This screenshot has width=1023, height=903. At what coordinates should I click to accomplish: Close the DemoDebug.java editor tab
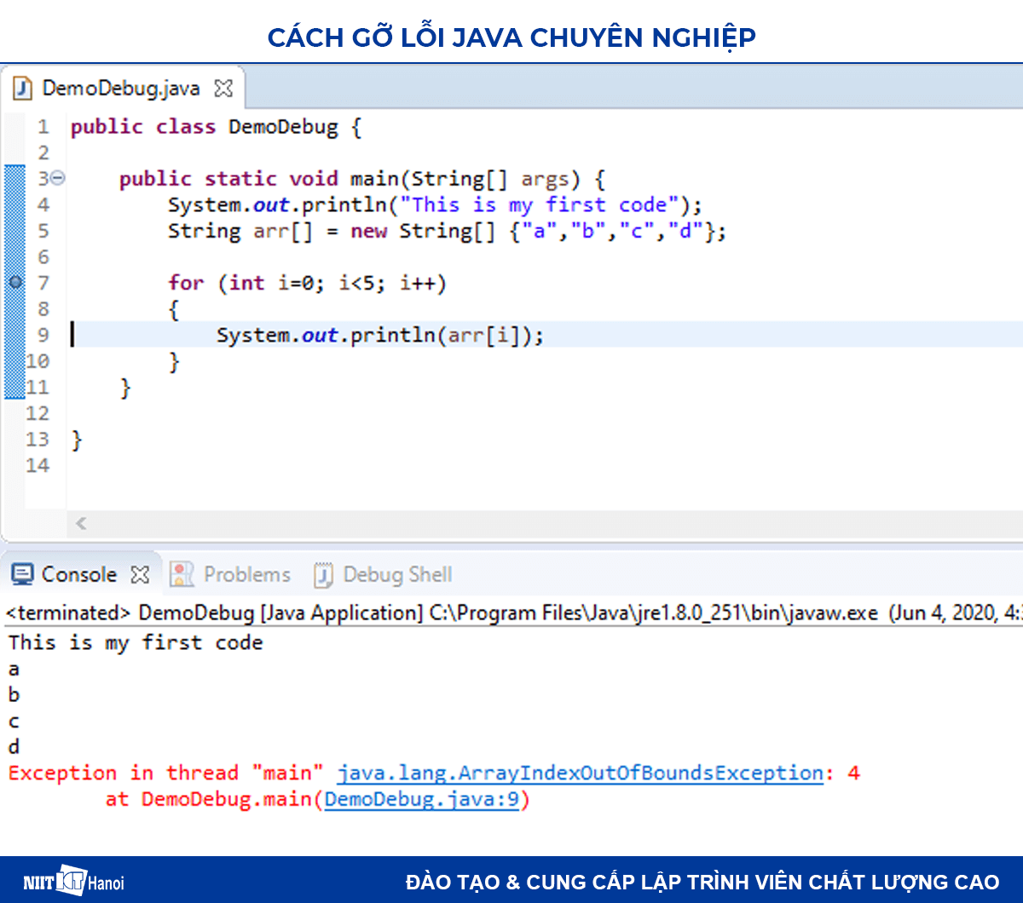click(222, 87)
